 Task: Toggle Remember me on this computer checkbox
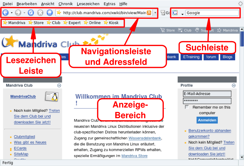[x=187, y=107]
